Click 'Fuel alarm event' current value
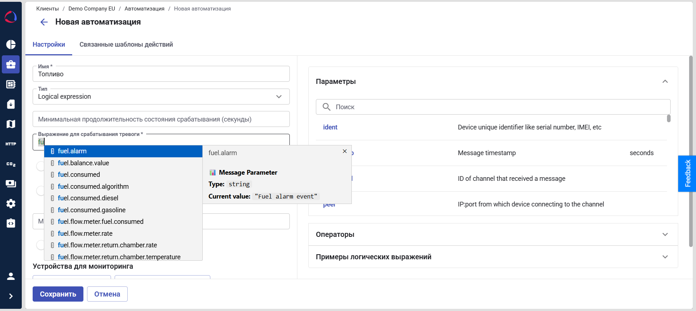 [286, 196]
